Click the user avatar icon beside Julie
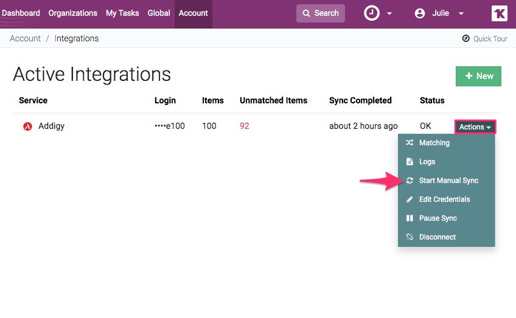 [x=420, y=13]
